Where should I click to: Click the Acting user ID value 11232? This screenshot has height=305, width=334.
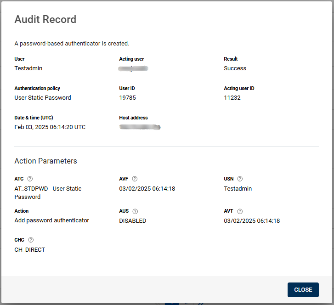tap(232, 98)
